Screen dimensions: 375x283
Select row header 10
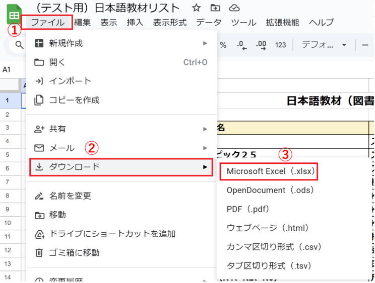tap(10, 223)
